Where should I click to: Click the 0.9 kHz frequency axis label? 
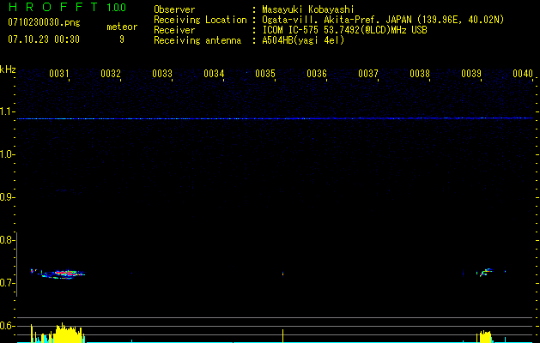[x=7, y=197]
